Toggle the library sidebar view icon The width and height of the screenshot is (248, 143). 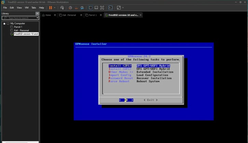[x=90, y=8]
